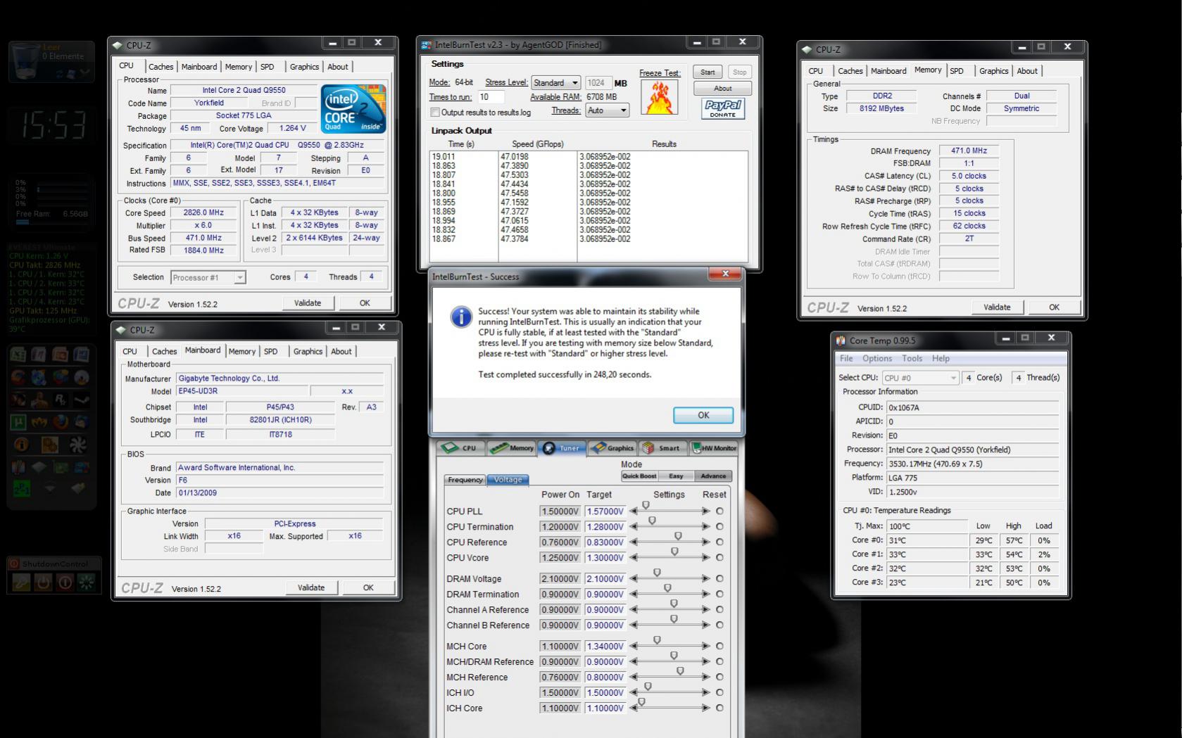Click the left arrow to lower ICH Core voltage
Image resolution: width=1182 pixels, height=738 pixels.
[634, 708]
